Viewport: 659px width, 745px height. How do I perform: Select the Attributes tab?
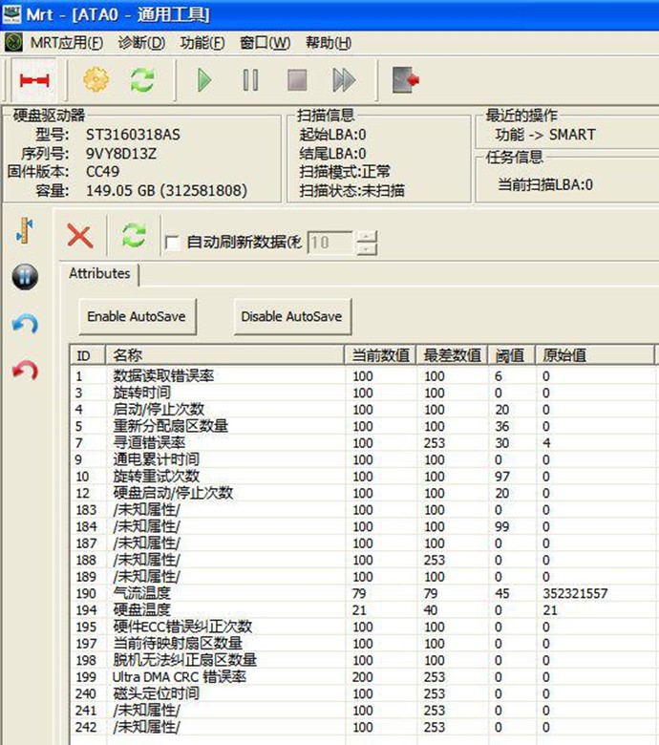point(99,273)
